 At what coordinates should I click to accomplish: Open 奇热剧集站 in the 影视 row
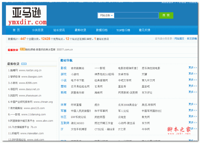77,68
